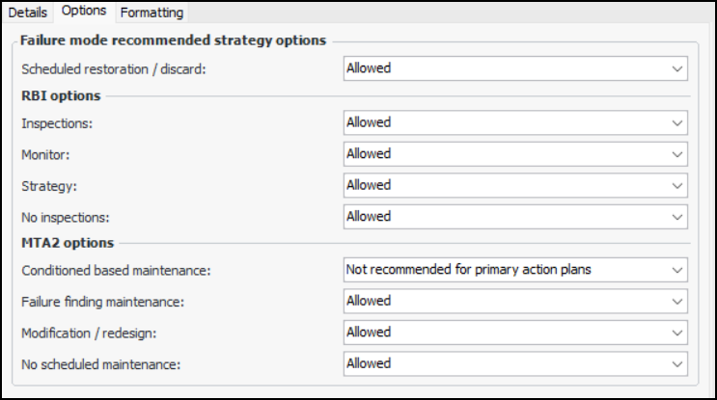Viewport: 717px width, 400px height.
Task: Click the 'Allowed' value in Monitor field
Action: (369, 154)
